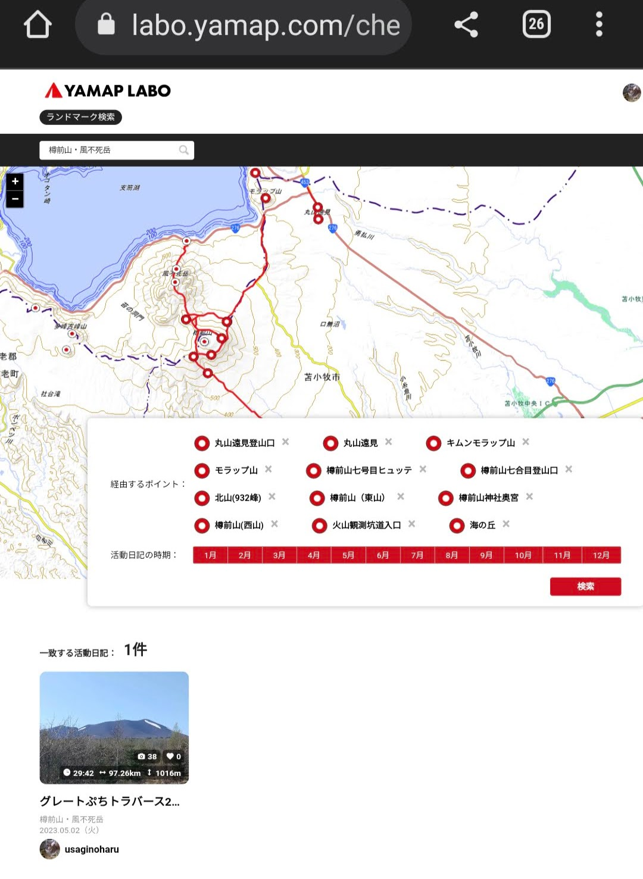The image size is (643, 879).
Task: Toggle the 5月 month filter
Action: [348, 555]
